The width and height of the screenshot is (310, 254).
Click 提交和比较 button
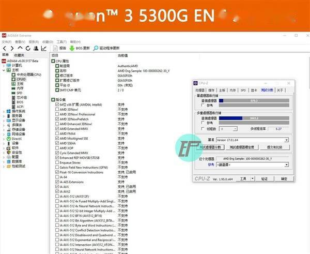click(x=275, y=147)
